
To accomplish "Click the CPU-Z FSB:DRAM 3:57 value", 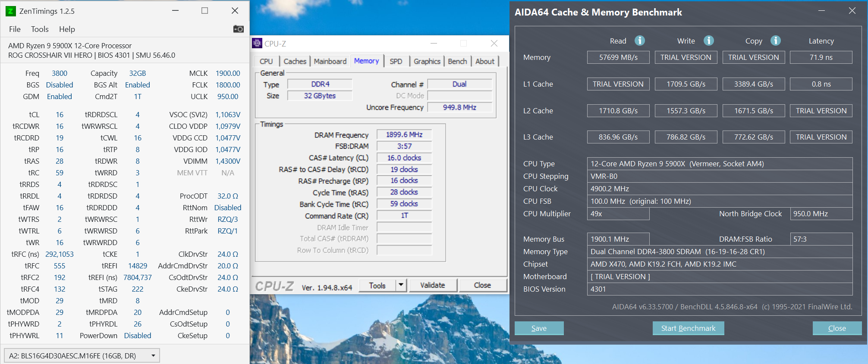I will tap(404, 146).
